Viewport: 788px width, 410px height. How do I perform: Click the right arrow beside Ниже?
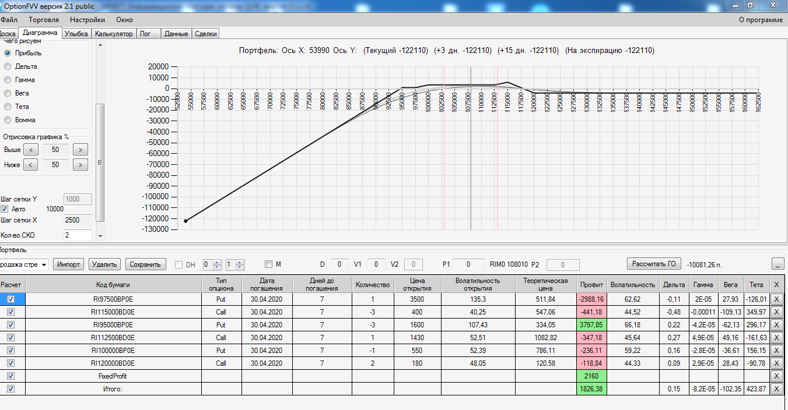coord(80,165)
